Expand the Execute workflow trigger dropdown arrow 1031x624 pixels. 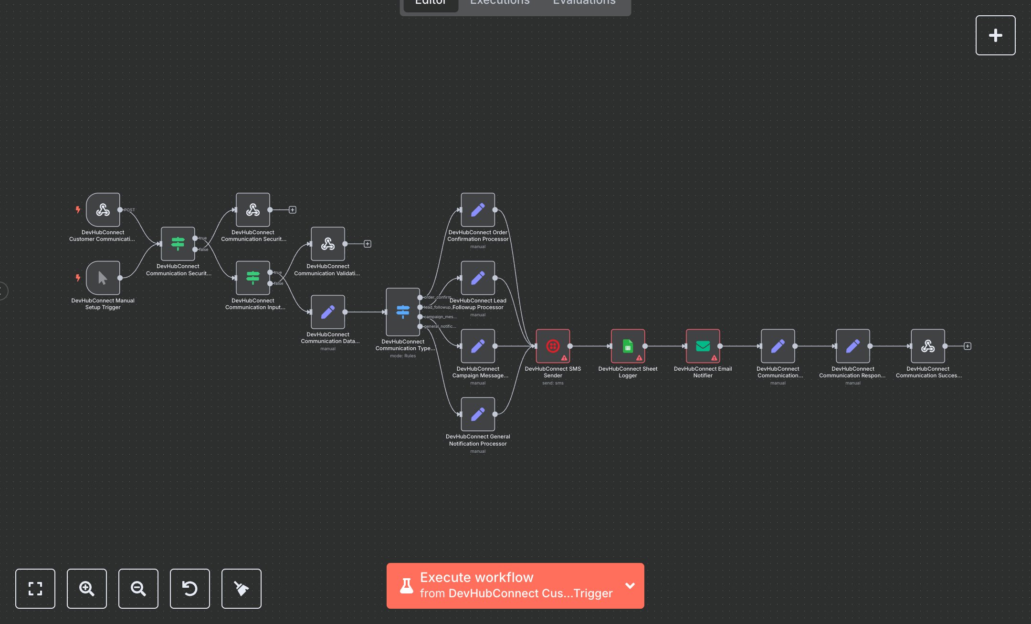pyautogui.click(x=630, y=585)
